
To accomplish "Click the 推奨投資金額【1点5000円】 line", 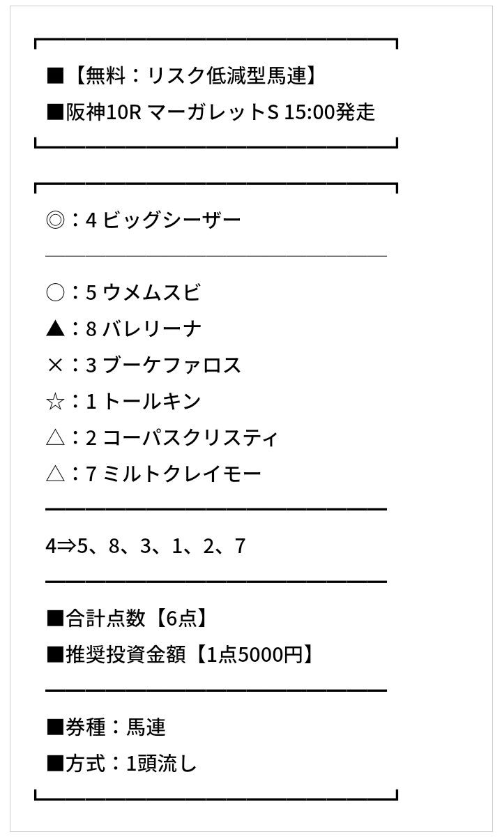I will click(x=180, y=655).
